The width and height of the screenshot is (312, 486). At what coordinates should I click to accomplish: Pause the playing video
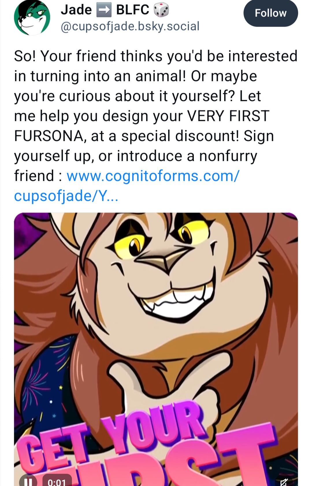(x=28, y=481)
